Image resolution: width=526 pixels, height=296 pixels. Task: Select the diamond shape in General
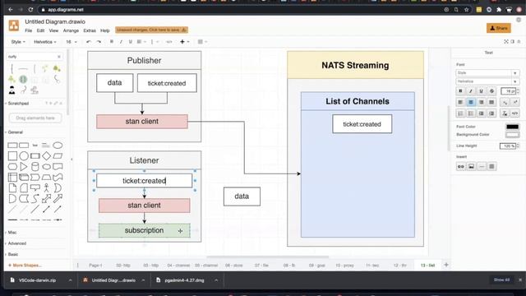click(x=46, y=156)
